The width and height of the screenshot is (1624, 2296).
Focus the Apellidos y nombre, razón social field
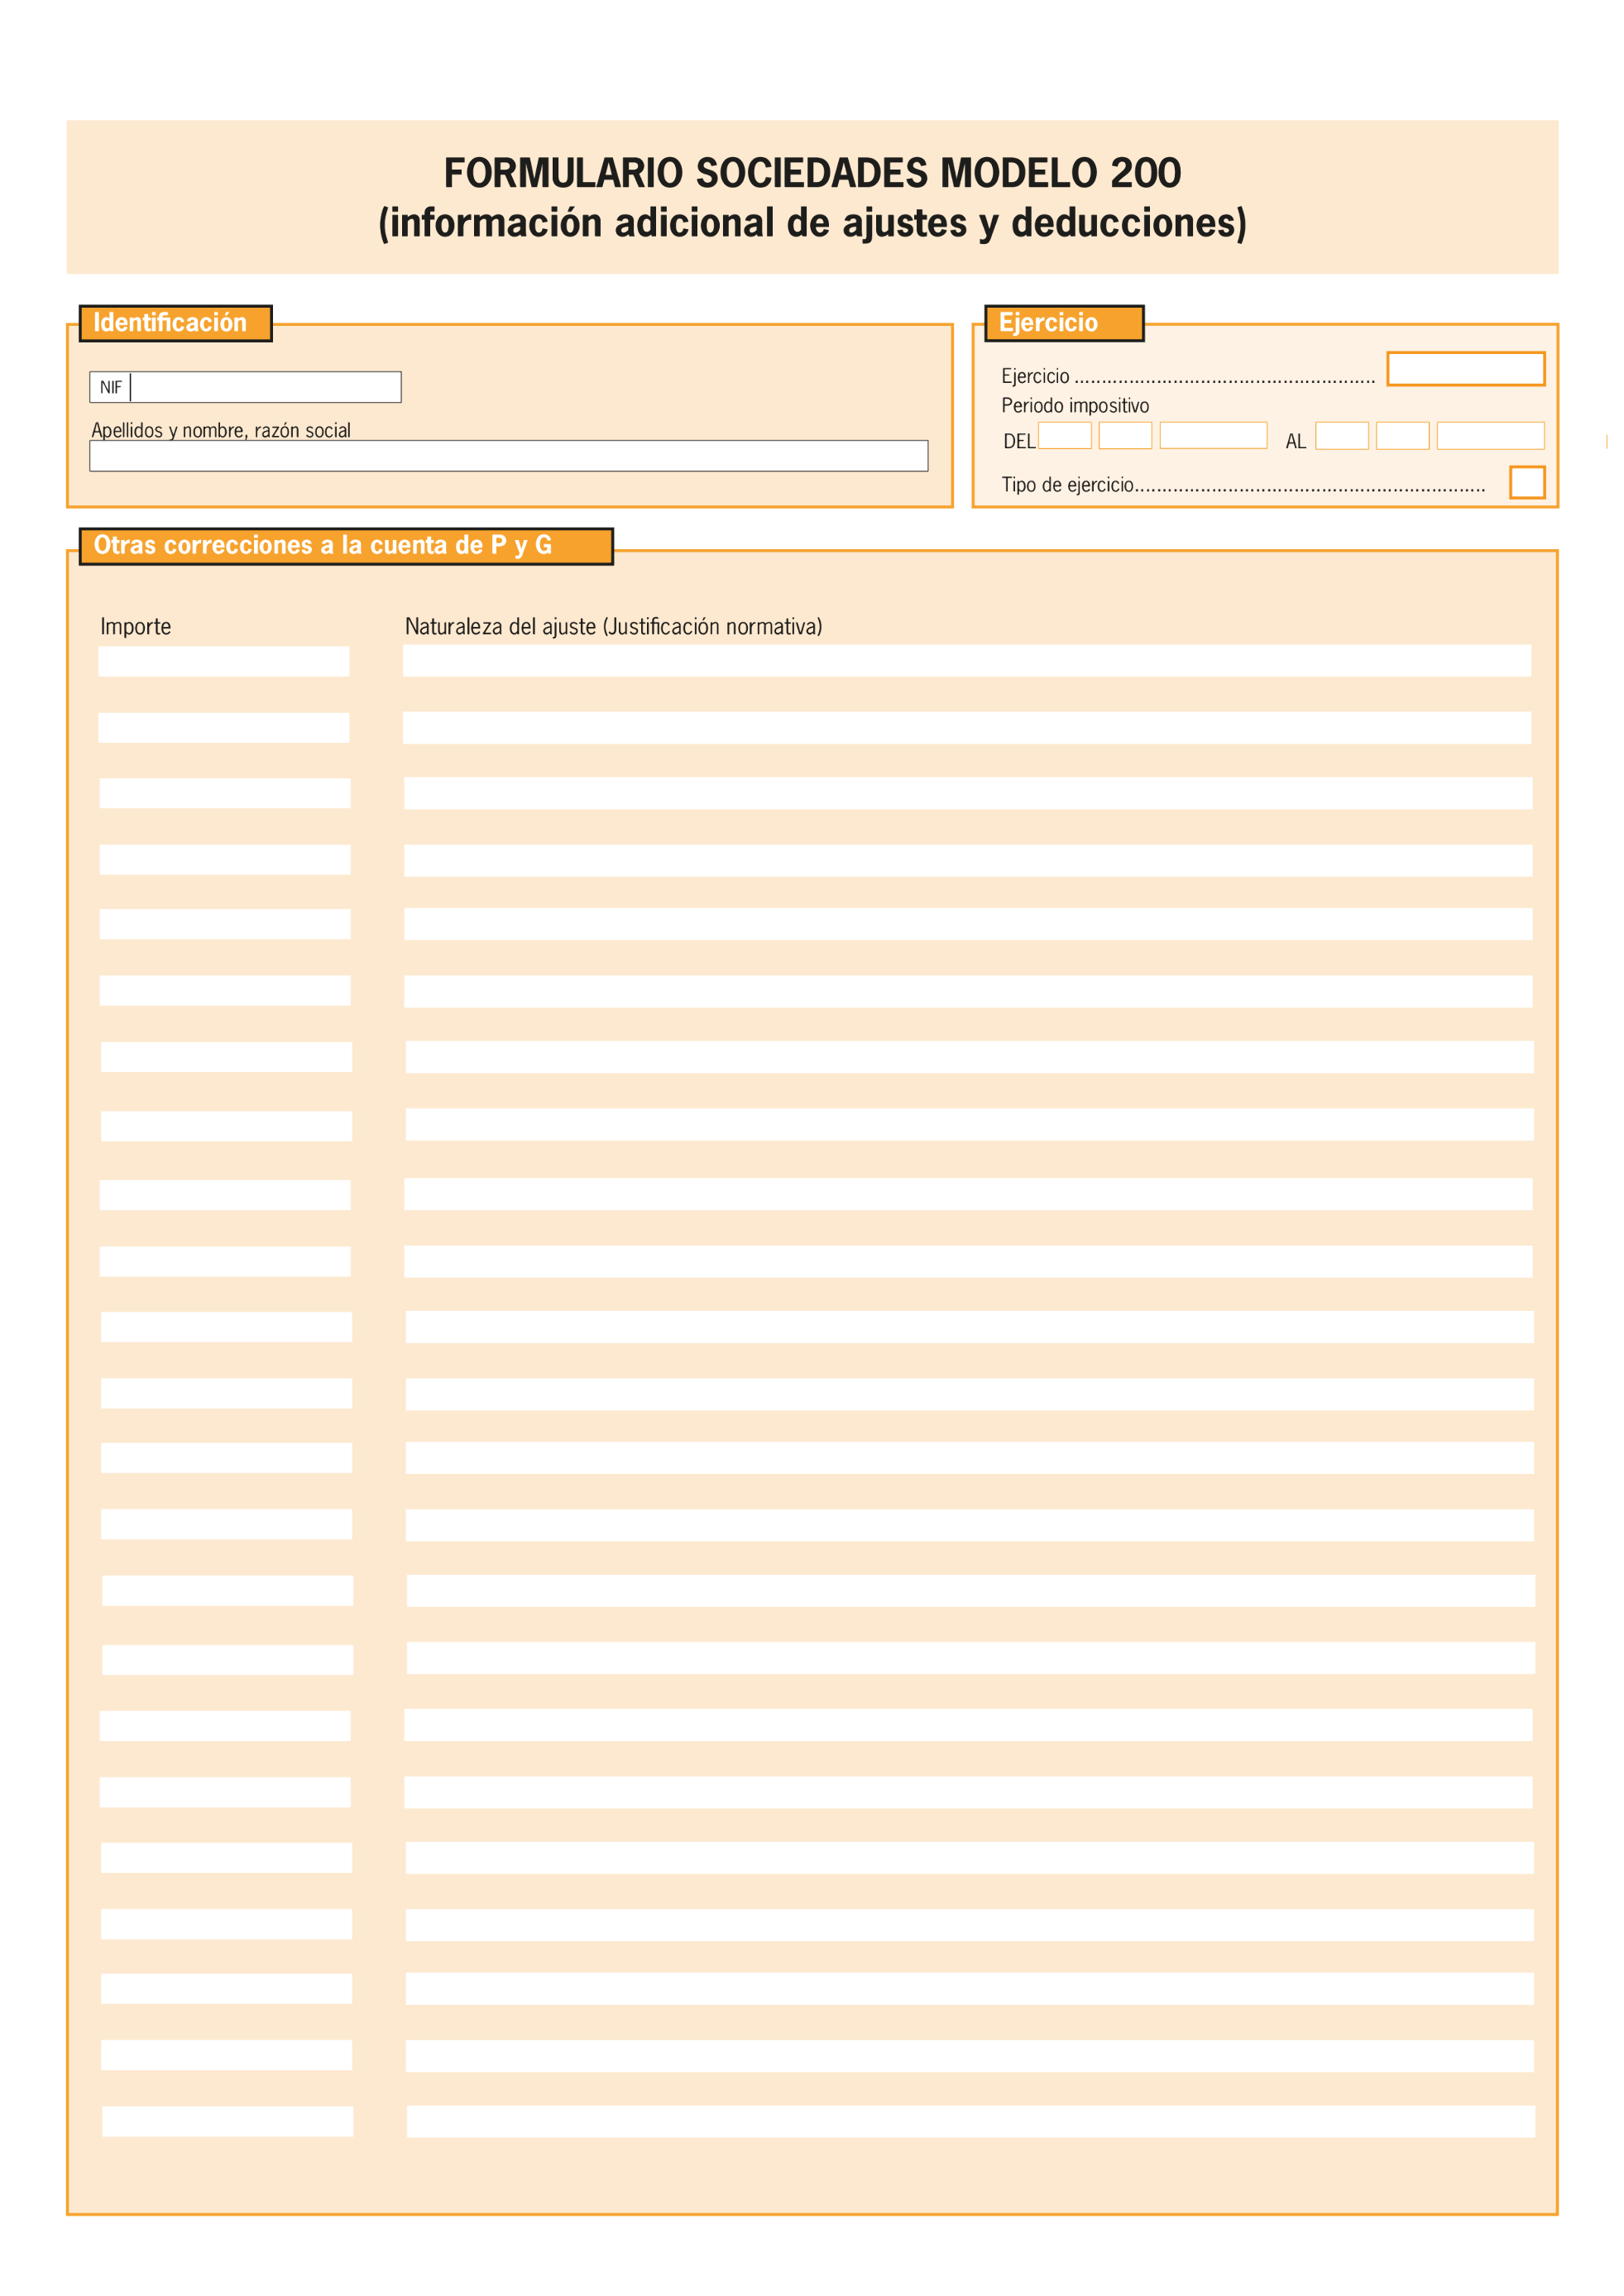[508, 456]
